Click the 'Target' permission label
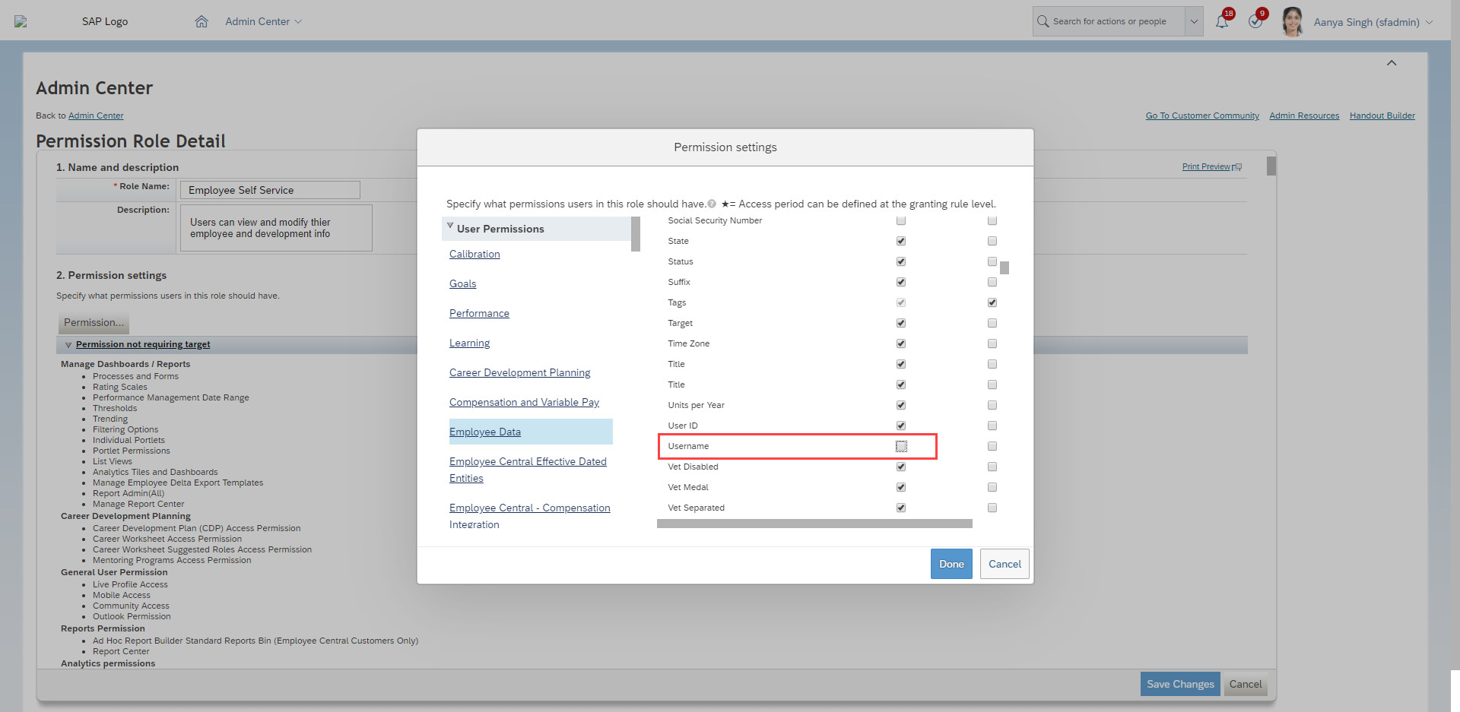Image resolution: width=1460 pixels, height=712 pixels. pyautogui.click(x=680, y=323)
